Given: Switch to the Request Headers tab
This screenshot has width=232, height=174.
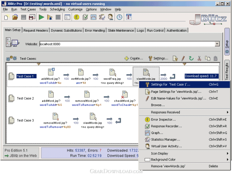Looking at the screenshot, I should tap(36, 30).
